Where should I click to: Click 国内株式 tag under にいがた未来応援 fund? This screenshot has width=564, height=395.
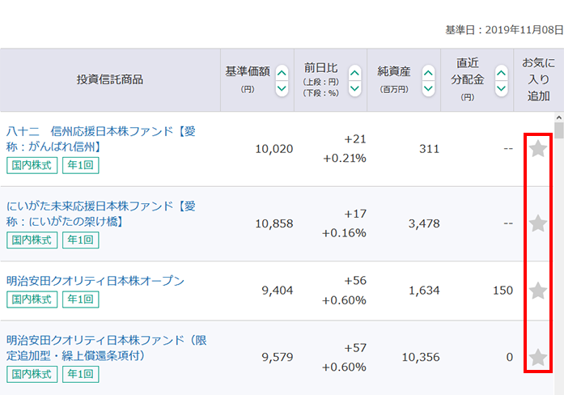click(x=32, y=240)
